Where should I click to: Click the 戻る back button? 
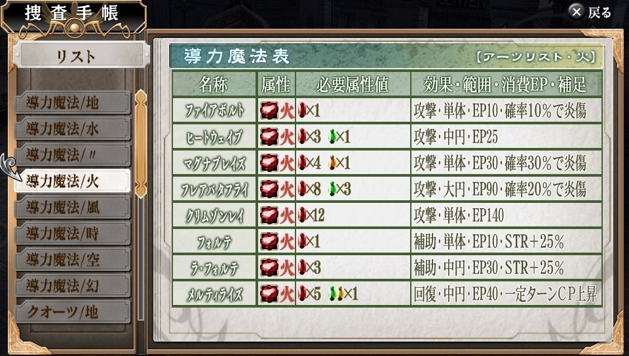[589, 12]
